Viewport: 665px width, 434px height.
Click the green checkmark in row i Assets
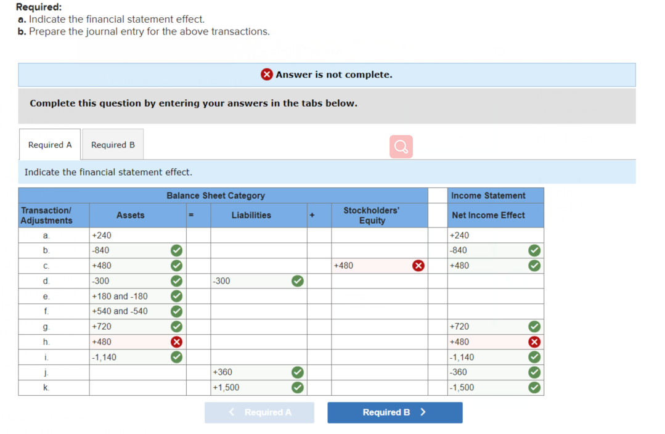click(176, 357)
